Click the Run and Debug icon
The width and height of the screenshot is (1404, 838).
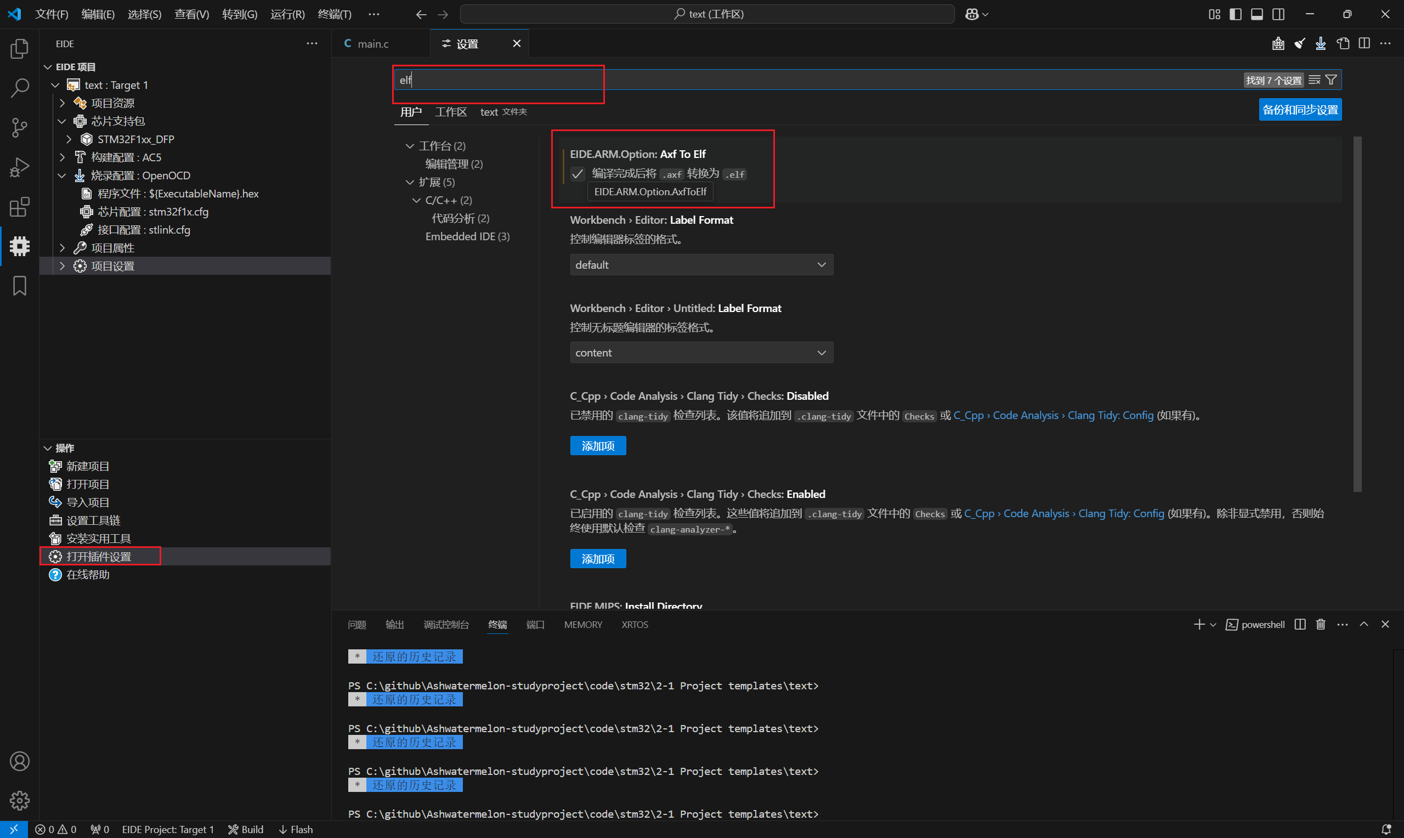click(x=20, y=167)
